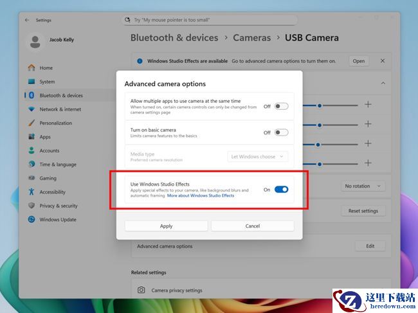Select System in the sidebar
Image resolution: width=418 pixels, height=313 pixels.
(47, 82)
